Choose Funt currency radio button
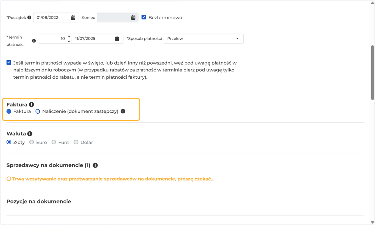This screenshot has height=225, width=375. (x=54, y=142)
